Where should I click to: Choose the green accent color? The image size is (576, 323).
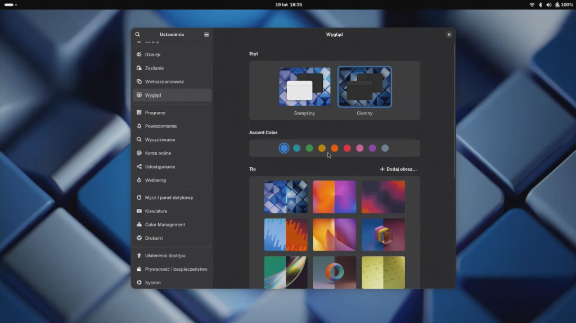pos(309,148)
